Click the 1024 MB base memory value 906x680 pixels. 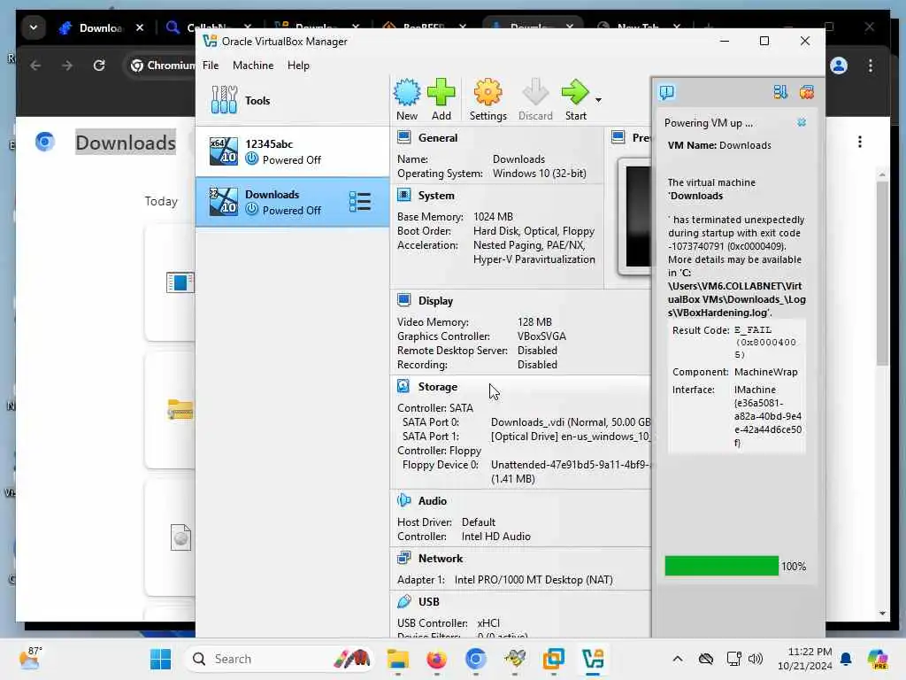[x=493, y=217]
